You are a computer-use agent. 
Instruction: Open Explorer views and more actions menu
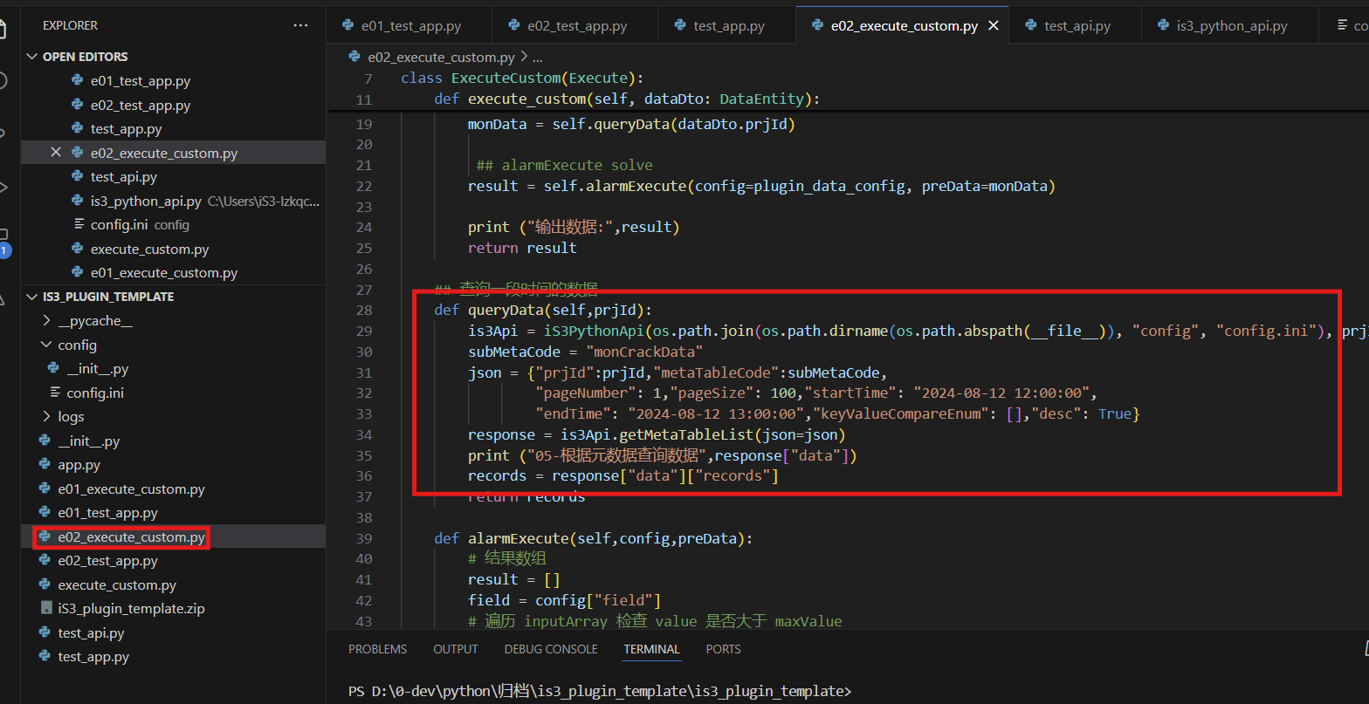[x=300, y=26]
